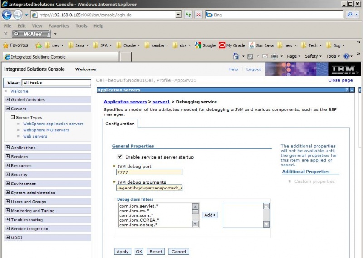Open the dev favorites folder
This screenshot has width=363, height=258.
[x=54, y=45]
